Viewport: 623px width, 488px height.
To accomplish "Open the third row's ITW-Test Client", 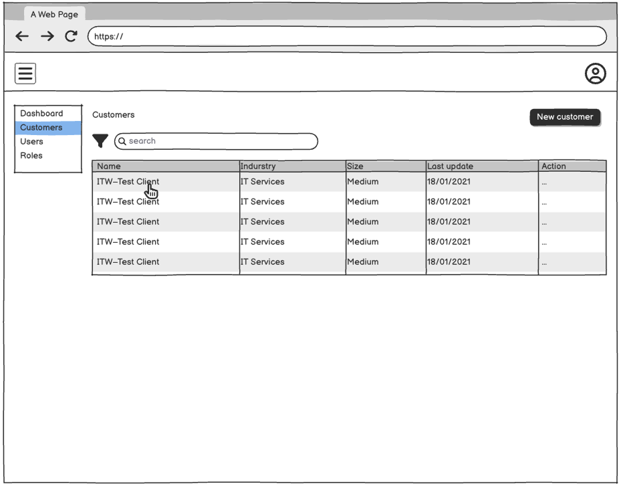I will coord(128,222).
